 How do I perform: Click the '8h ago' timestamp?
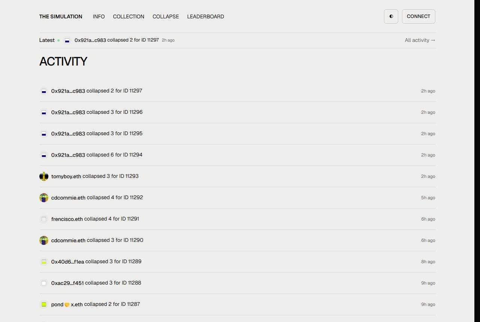(x=428, y=262)
